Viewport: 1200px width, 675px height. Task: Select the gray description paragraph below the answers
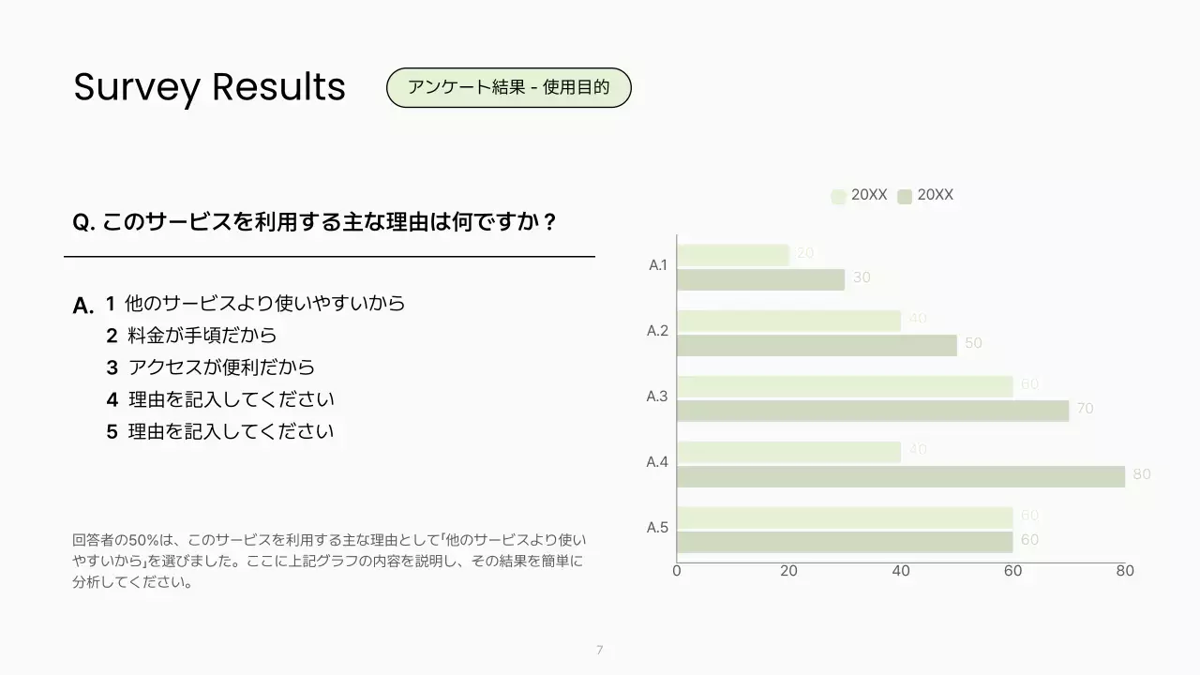328,561
